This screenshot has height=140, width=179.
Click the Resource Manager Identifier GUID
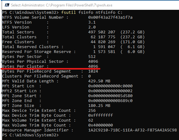(133, 130)
